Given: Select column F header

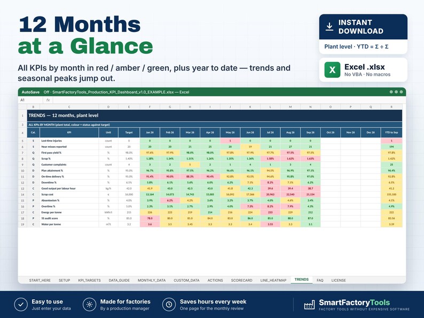Looking at the screenshot, I should point(150,107).
